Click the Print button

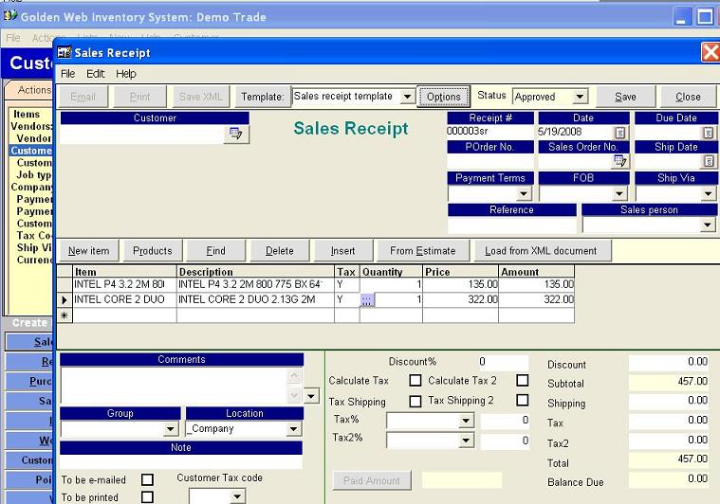[x=140, y=97]
